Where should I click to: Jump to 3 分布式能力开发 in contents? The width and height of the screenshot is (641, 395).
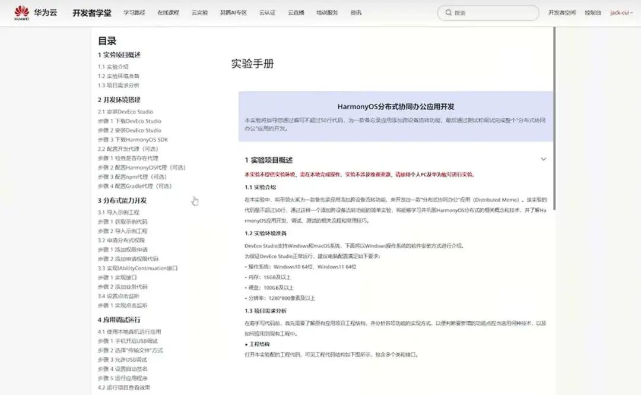(122, 201)
